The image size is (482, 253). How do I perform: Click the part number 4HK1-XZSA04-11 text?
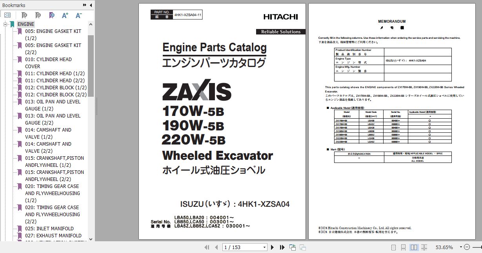point(188,15)
